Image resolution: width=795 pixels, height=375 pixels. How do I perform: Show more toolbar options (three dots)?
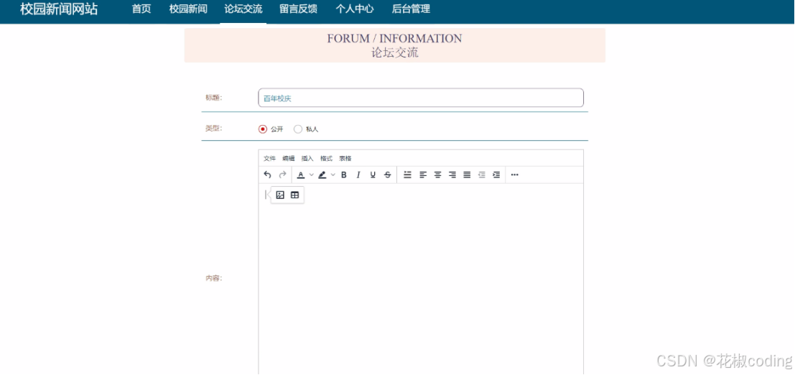click(515, 175)
